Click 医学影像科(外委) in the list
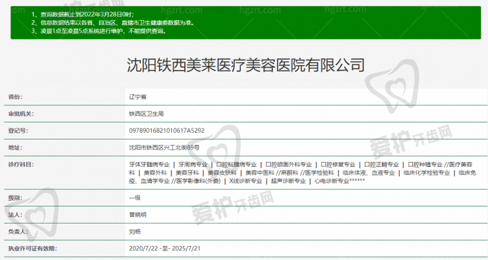 click(198, 181)
